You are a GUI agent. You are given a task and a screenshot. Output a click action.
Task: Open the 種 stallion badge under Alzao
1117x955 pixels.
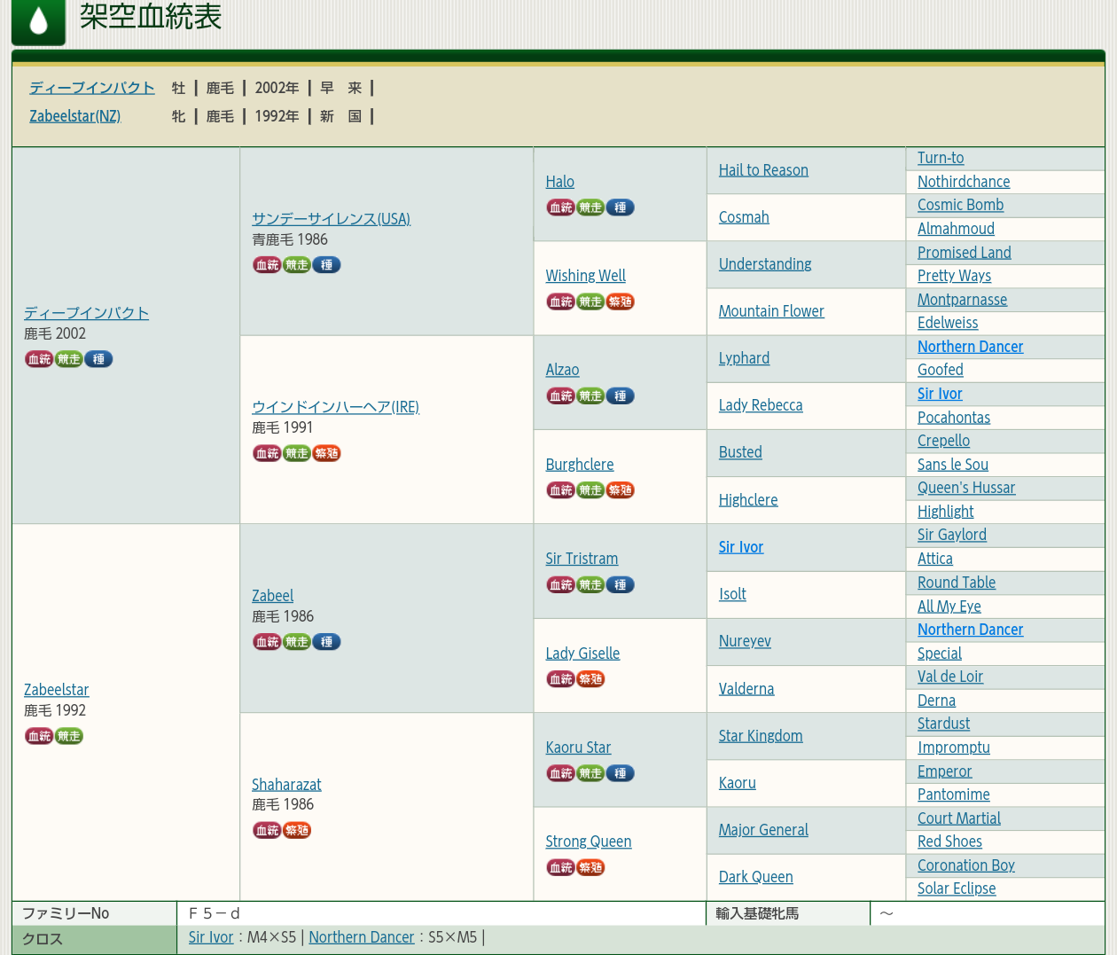click(620, 396)
